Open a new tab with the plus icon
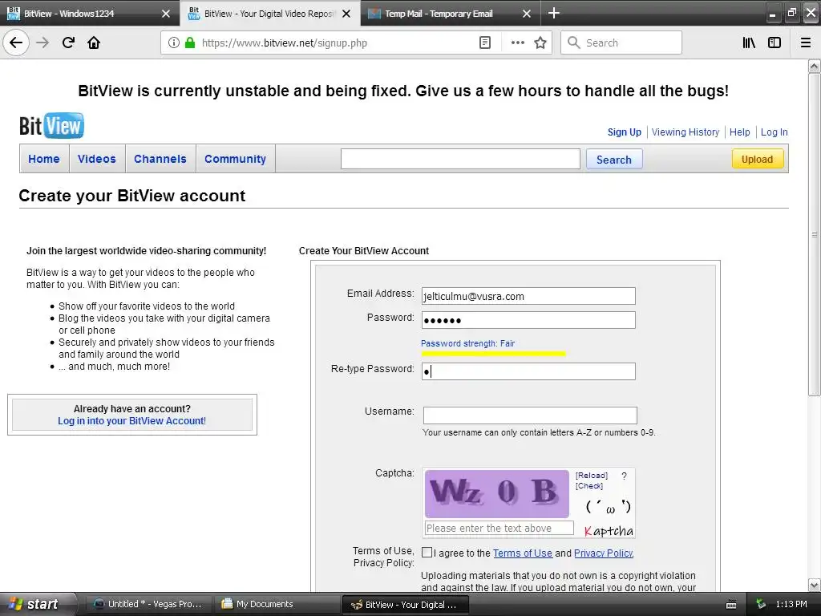 (554, 13)
